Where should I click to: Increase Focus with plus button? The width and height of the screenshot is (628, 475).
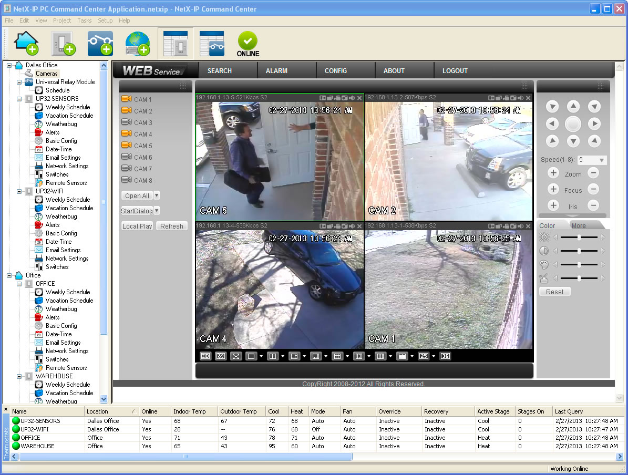(553, 189)
